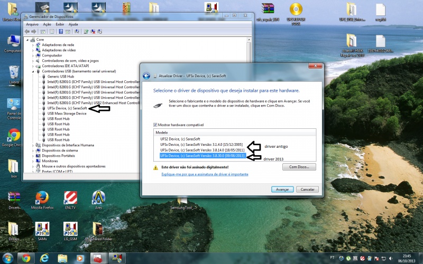Open the ufs_repair_BIN archive on desktop
The height and width of the screenshot is (264, 423).
point(268,12)
